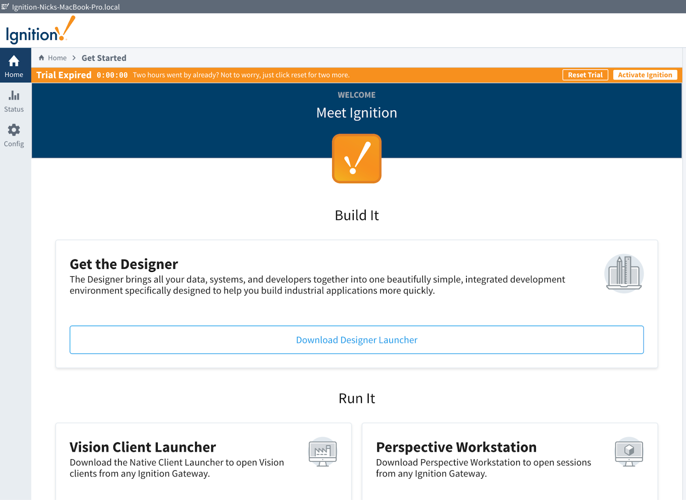Click the gateway icon in title bar
This screenshot has width=686, height=500.
(5, 6)
